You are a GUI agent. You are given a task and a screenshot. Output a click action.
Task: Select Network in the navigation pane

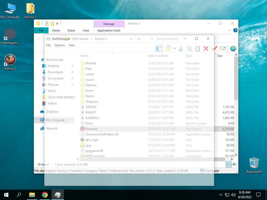click(51, 128)
